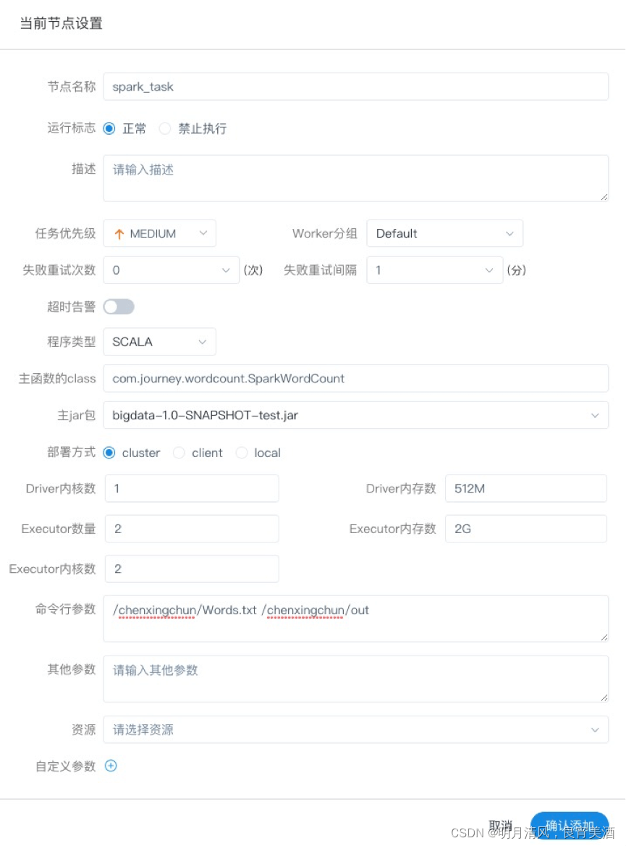Open the 失败重试间隔 dropdown

435,269
